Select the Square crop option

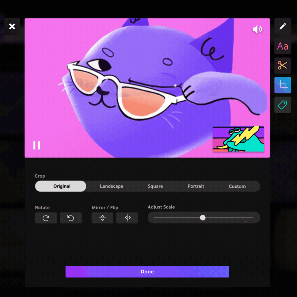(155, 186)
